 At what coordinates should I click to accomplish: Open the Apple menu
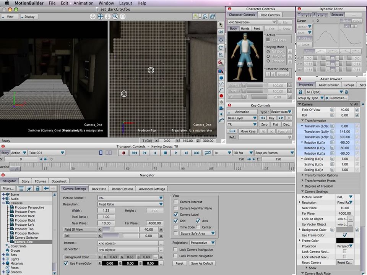point(7,3)
